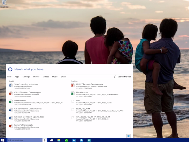189x142 pixels.
Task: Select the Photos filter tab
Action: click(x=36, y=77)
